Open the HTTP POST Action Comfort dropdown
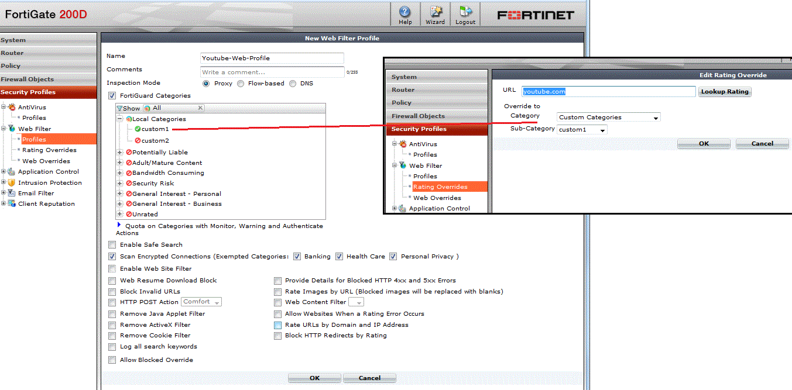The height and width of the screenshot is (390, 792). (x=201, y=302)
